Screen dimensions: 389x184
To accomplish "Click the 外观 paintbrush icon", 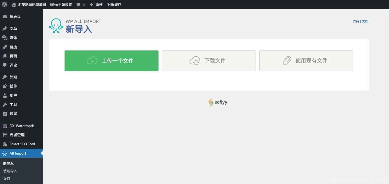I will (x=5, y=77).
